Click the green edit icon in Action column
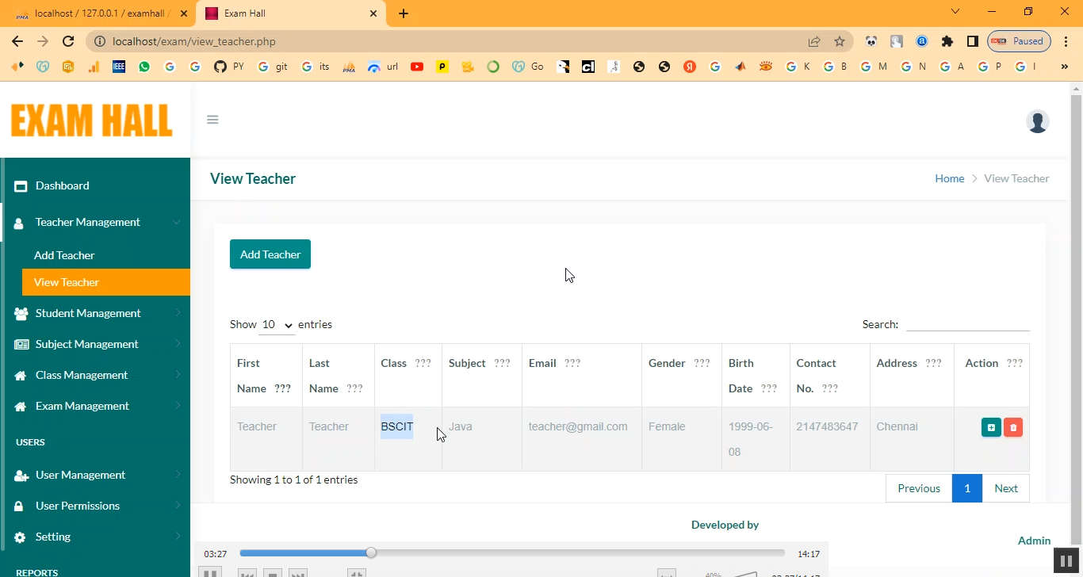The height and width of the screenshot is (577, 1083). (x=991, y=427)
